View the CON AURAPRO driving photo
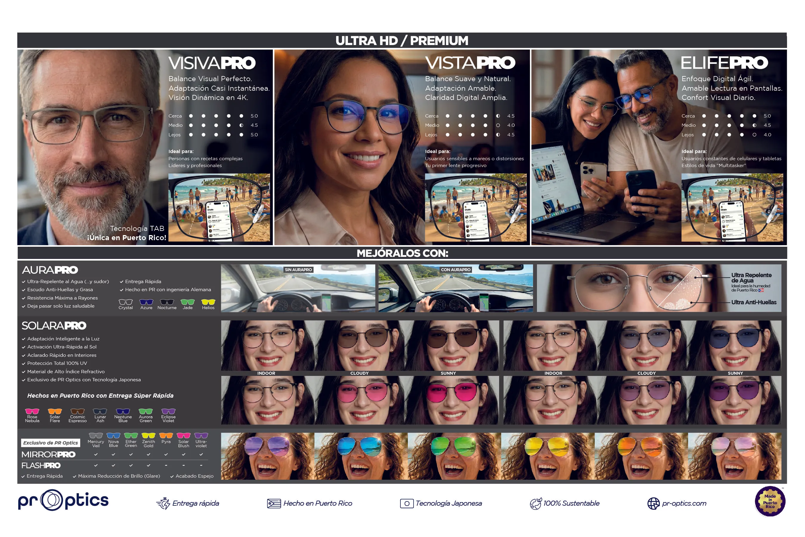The height and width of the screenshot is (537, 805). click(x=456, y=288)
